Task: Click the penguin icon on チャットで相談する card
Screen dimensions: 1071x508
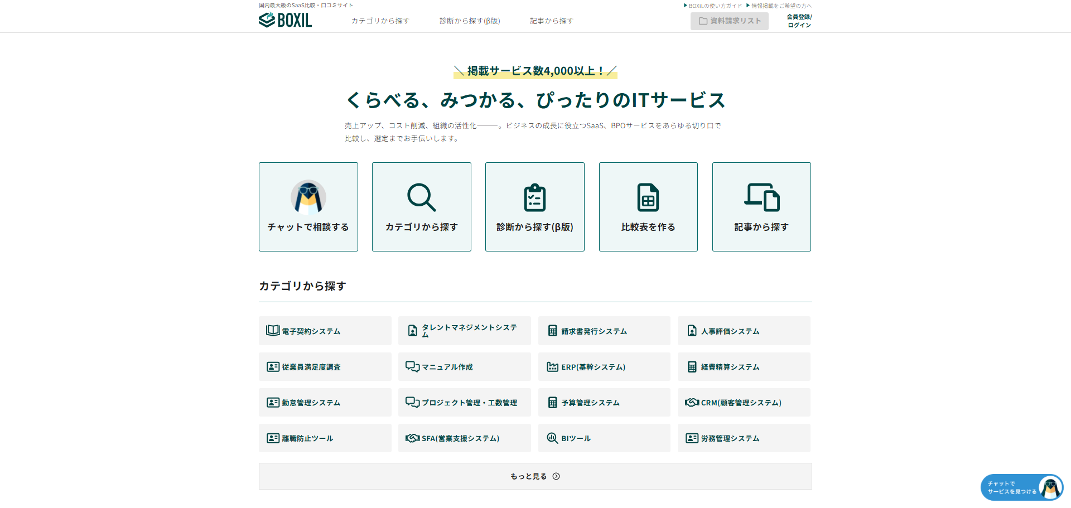Action: [308, 197]
